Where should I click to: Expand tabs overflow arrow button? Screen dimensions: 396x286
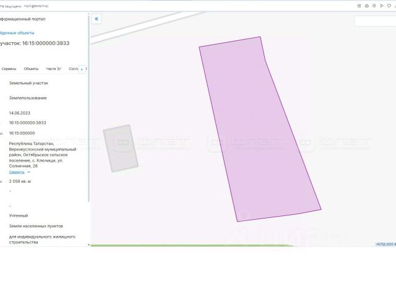(x=82, y=69)
